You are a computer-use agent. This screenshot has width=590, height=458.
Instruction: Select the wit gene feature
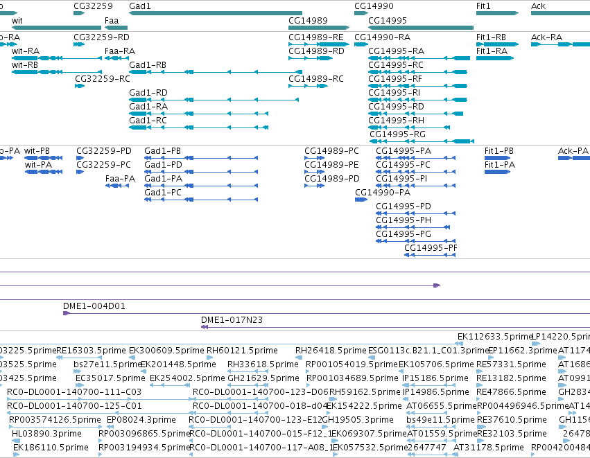[x=56, y=28]
